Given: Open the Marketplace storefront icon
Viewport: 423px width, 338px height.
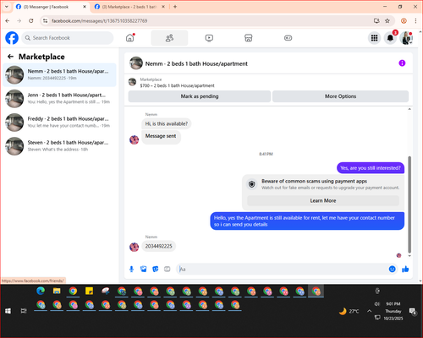Looking at the screenshot, I should coord(249,38).
